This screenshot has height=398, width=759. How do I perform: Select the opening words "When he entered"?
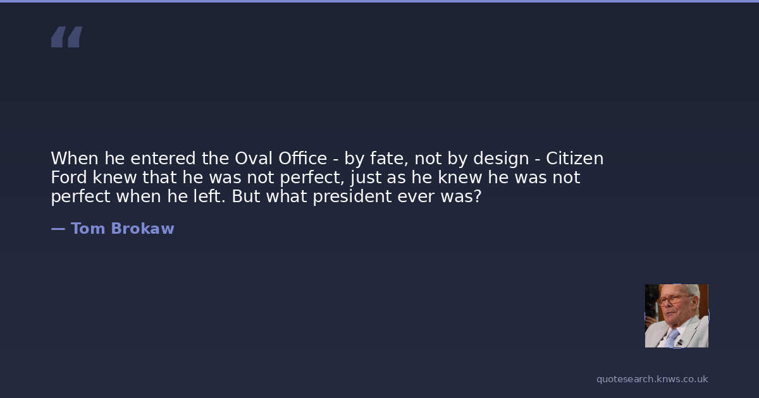click(x=123, y=158)
